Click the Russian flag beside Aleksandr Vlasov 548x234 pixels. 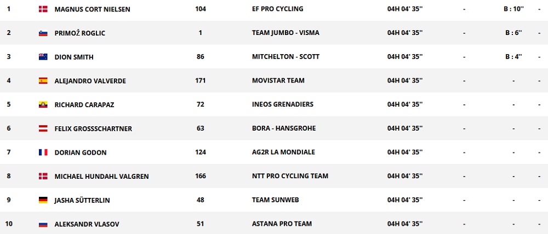click(43, 224)
